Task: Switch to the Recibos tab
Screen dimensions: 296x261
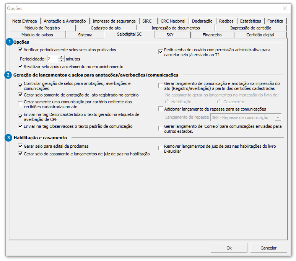Action: coord(226,21)
